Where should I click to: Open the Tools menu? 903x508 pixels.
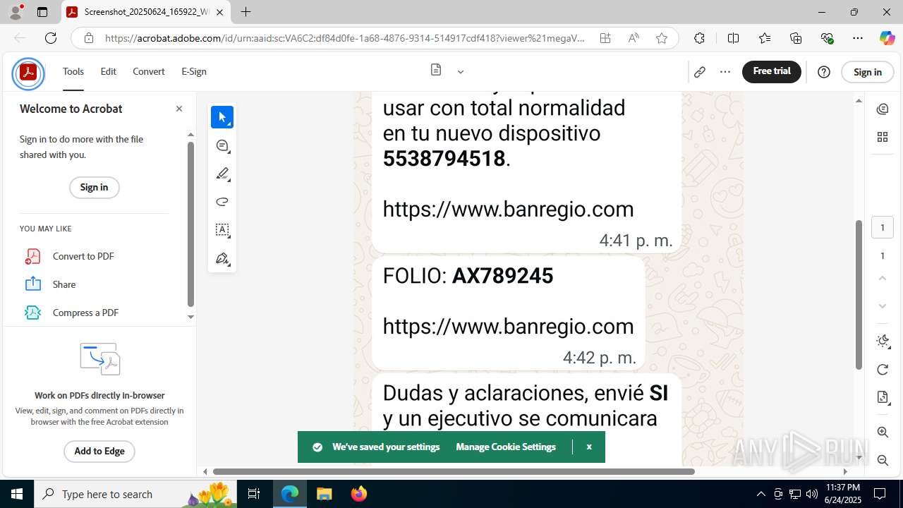(x=73, y=71)
